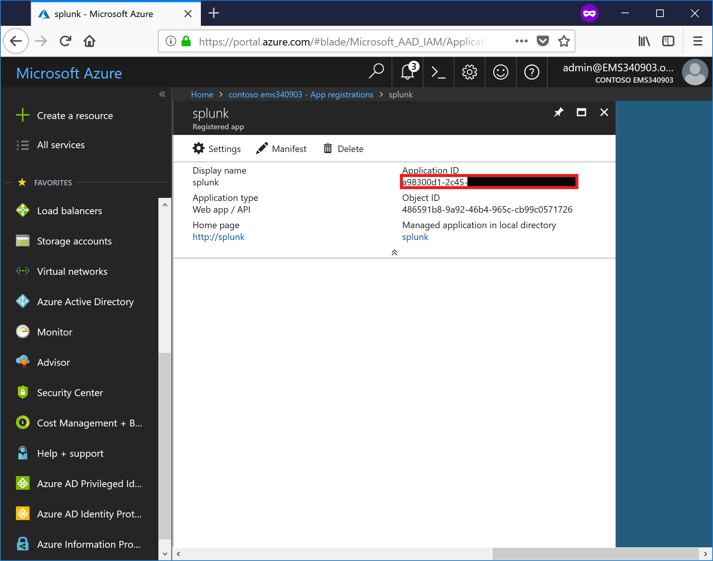Open the Cloud Shell terminal icon
This screenshot has width=713, height=561.
coord(438,72)
